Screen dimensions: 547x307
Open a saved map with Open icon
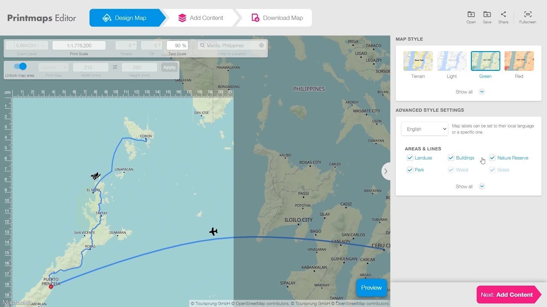(471, 17)
